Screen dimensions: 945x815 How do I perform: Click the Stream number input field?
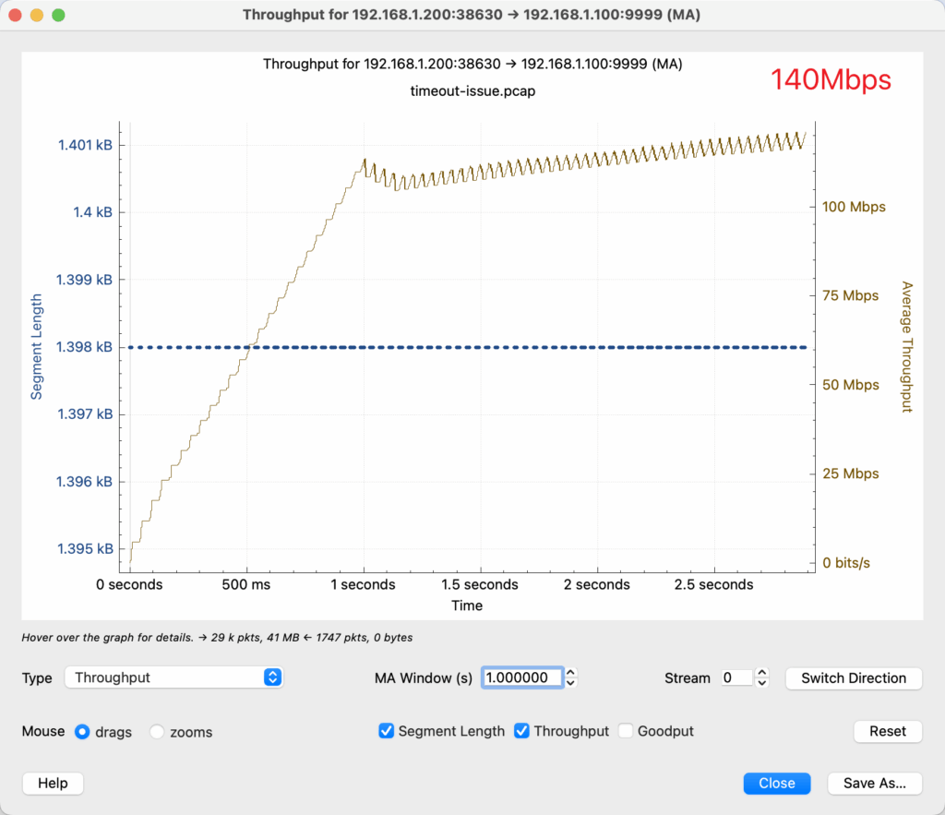coord(736,677)
